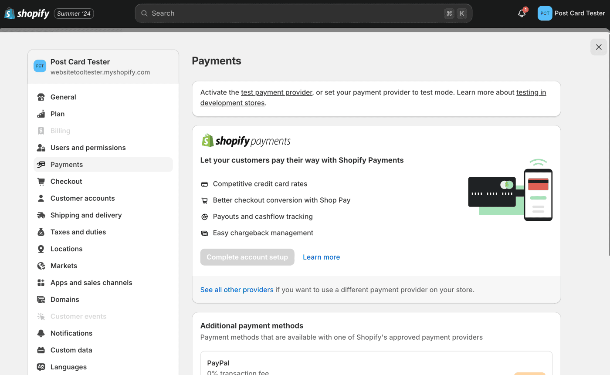Click the General storefront icon in sidebar
This screenshot has height=375, width=610.
[41, 97]
